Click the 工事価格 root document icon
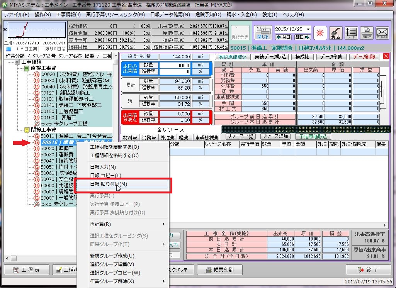 point(17,62)
